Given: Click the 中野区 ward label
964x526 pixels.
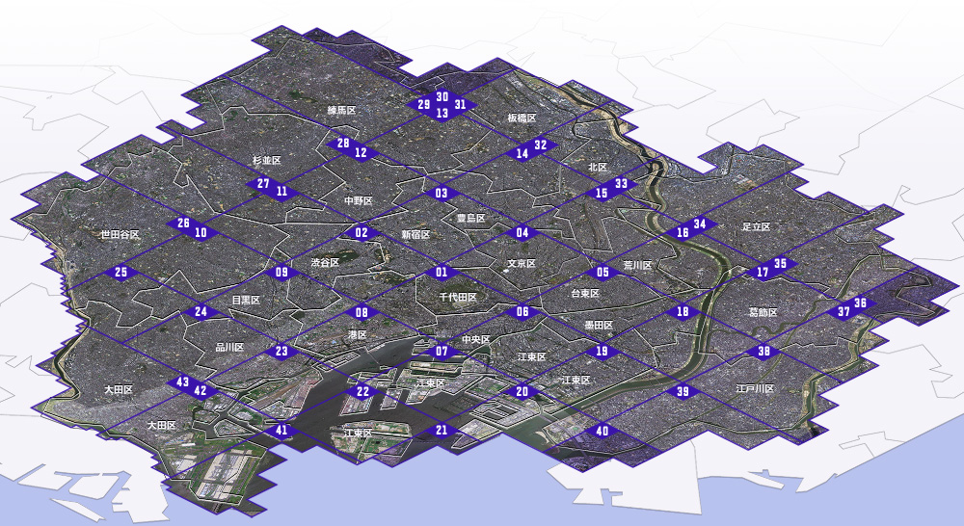Looking at the screenshot, I should point(359,201).
